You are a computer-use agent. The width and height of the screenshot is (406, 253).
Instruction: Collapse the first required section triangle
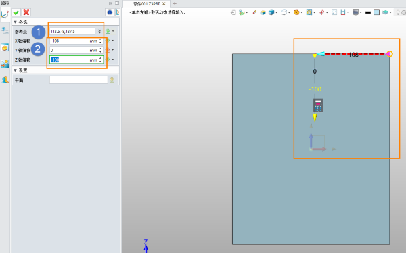pyautogui.click(x=15, y=22)
